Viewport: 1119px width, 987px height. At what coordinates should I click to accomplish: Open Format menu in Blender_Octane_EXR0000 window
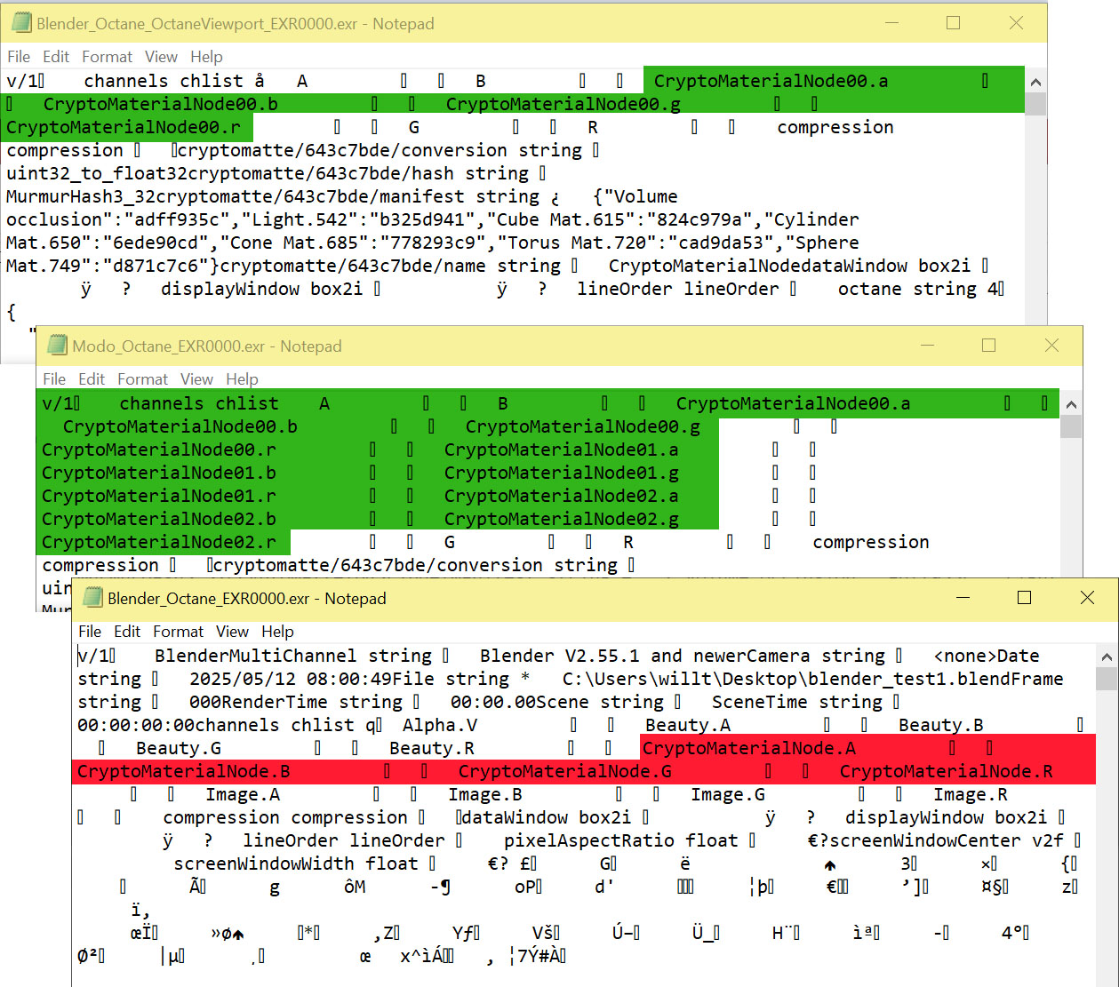[x=178, y=632]
